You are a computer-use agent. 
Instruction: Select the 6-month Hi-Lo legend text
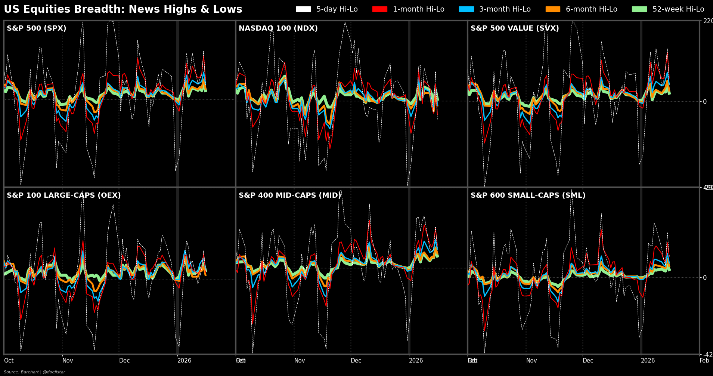[x=592, y=9]
